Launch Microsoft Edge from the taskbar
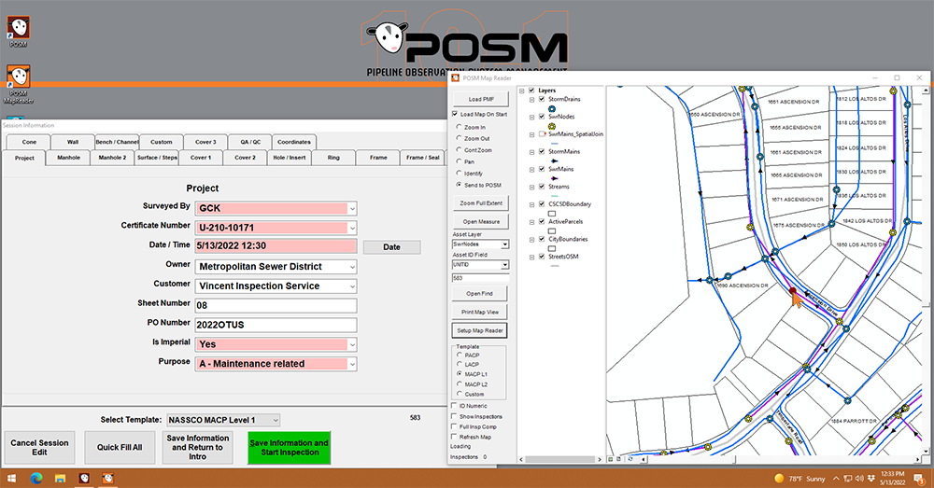934x488 pixels. coord(36,478)
